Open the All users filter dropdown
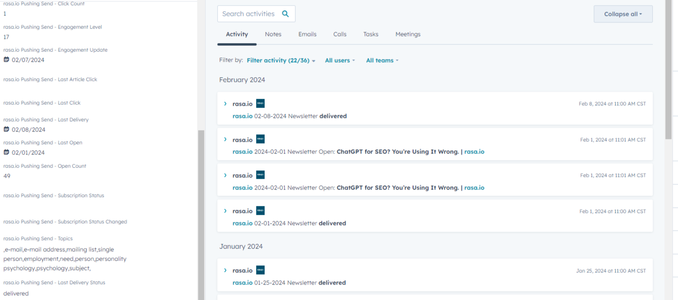678x300 pixels. [x=340, y=60]
